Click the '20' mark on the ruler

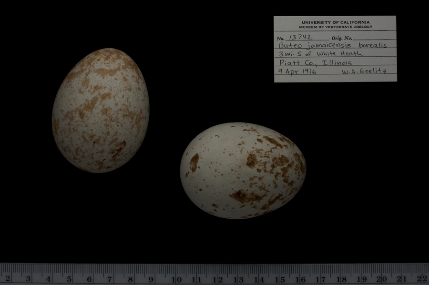381,279
